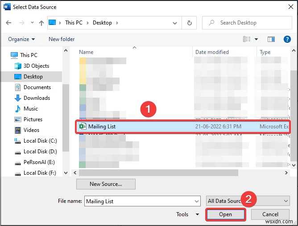Open the view options dropdown arrow

256,39
